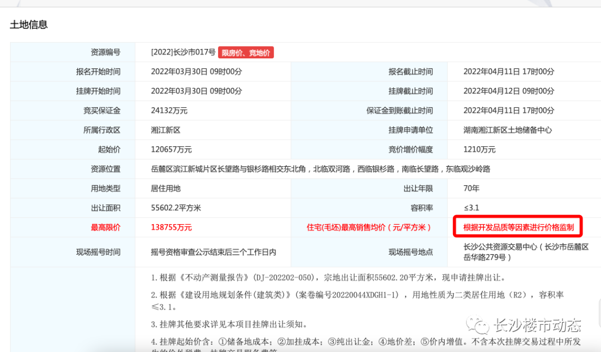Click the 限房价、竞地价 red tag
Screen dimensions: 601x352
point(246,52)
